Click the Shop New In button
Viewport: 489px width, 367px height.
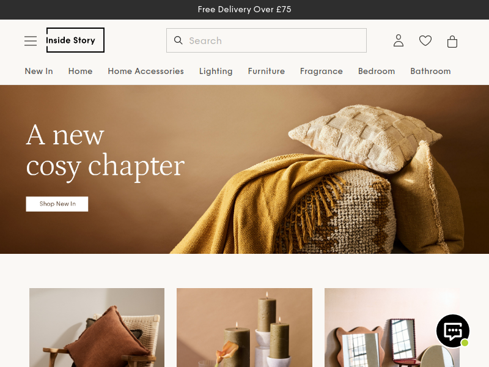point(57,204)
